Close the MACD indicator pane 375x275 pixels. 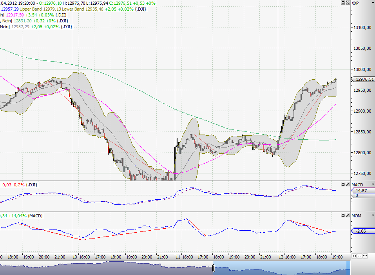click(348, 184)
